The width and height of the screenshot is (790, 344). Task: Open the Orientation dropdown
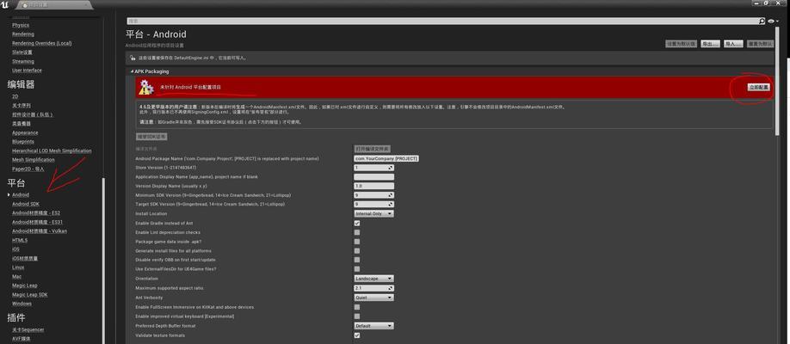coord(373,279)
